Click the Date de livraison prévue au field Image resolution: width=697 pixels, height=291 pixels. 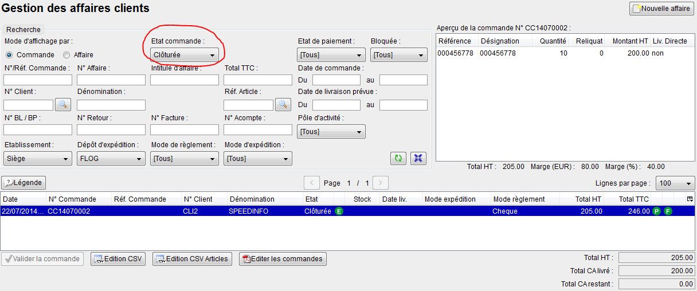coord(404,105)
